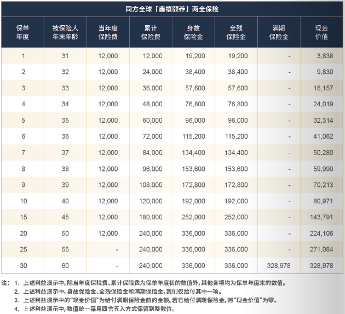Select the 被保险人年末年龄 column header
The height and width of the screenshot is (314, 345).
(65, 32)
